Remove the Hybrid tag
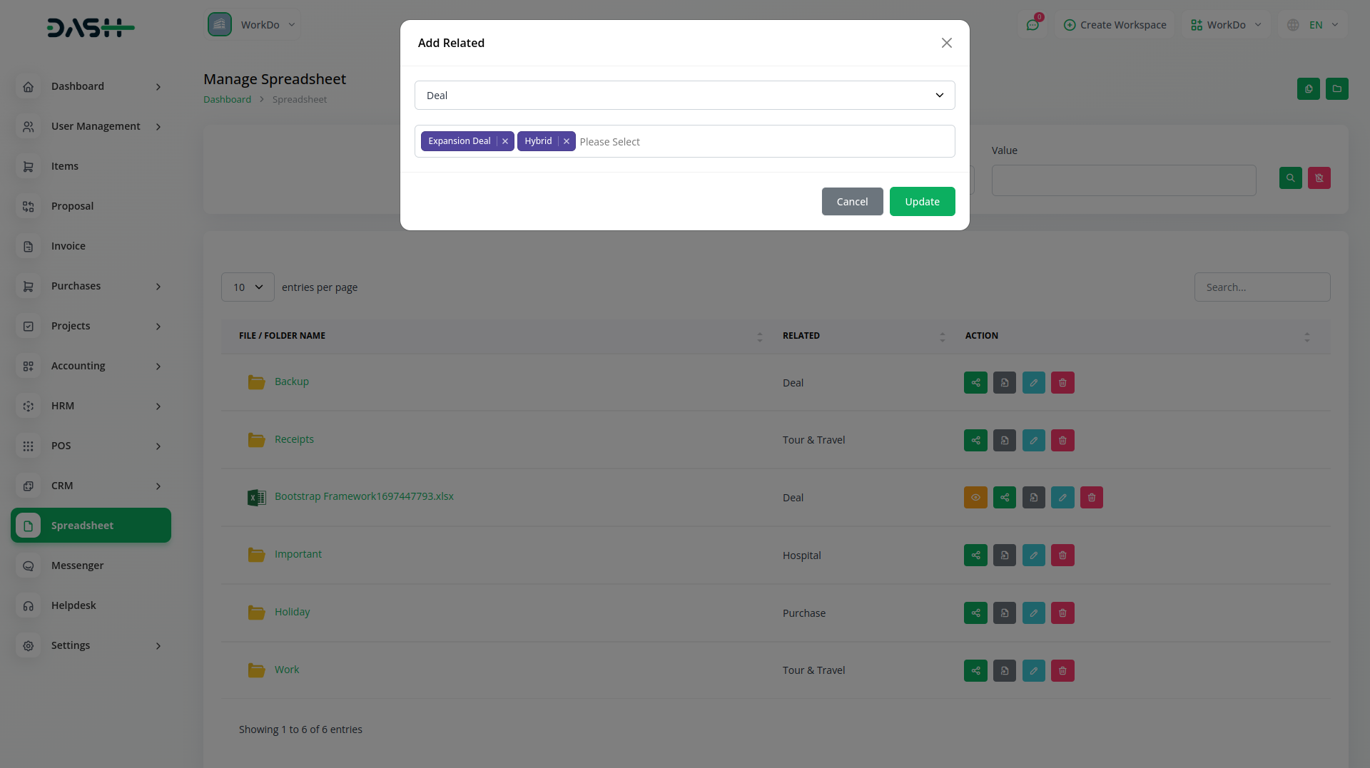Viewport: 1370px width, 768px height. (x=567, y=141)
